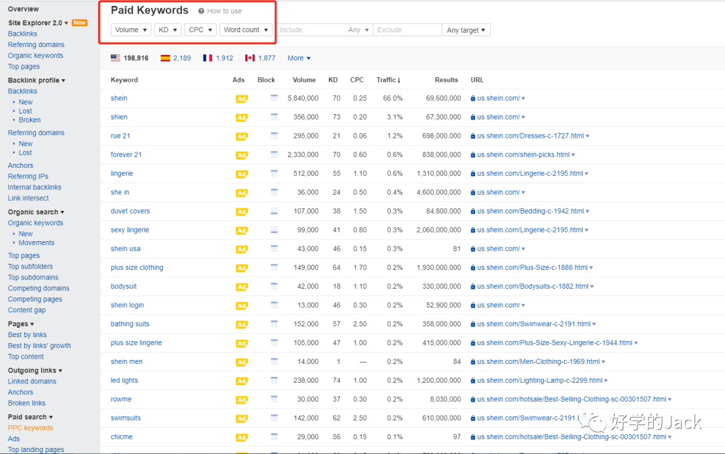Open the Any target dropdown
The height and width of the screenshot is (454, 725).
click(x=466, y=30)
